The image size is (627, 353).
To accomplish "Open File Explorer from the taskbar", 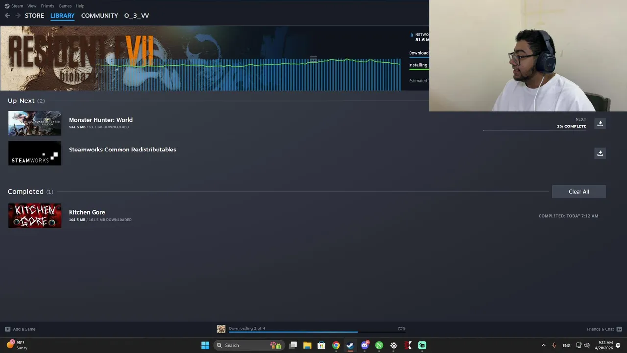I will click(x=307, y=345).
